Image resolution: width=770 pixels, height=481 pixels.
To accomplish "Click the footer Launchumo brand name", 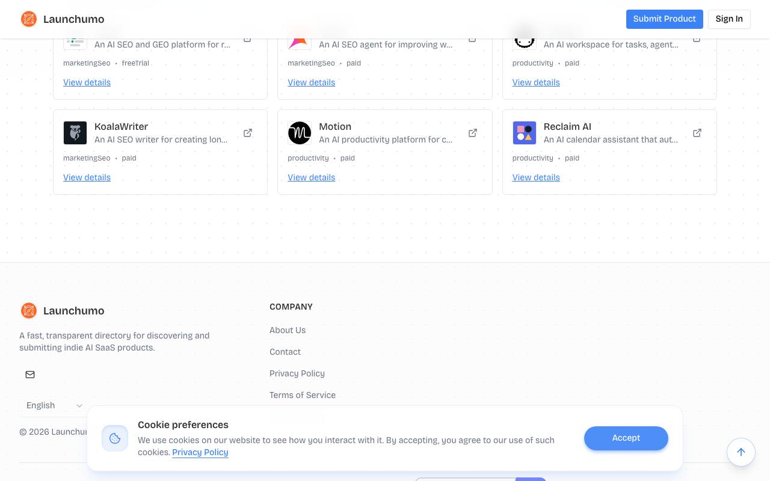I will [x=74, y=311].
